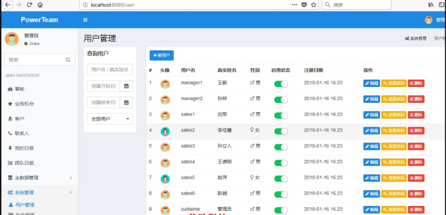Toggle enabled status for zuidaima
The width and height of the screenshot is (446, 215).
281,210
